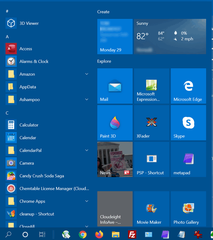Image resolution: width=213 pixels, height=240 pixels.
Task: Open the Amazon folder entry
Action: (47, 74)
